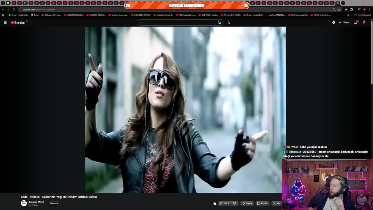This screenshot has height=210, width=373.
Task: Click the Klaxxoun chat message
Action: coord(326,154)
